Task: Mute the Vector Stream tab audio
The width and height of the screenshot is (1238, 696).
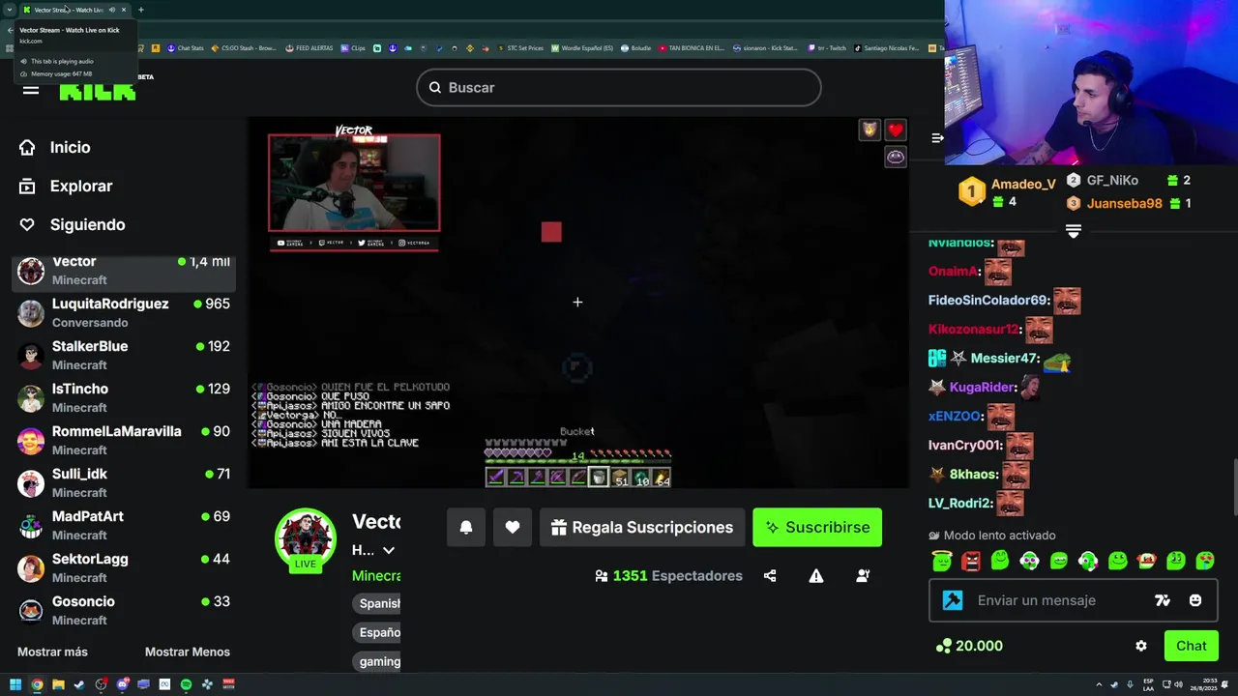Action: coord(111,10)
